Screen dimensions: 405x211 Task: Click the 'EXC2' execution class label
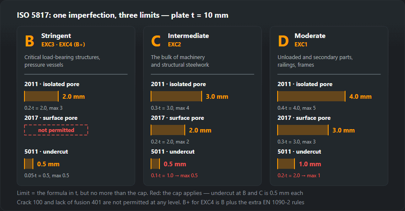coord(174,44)
